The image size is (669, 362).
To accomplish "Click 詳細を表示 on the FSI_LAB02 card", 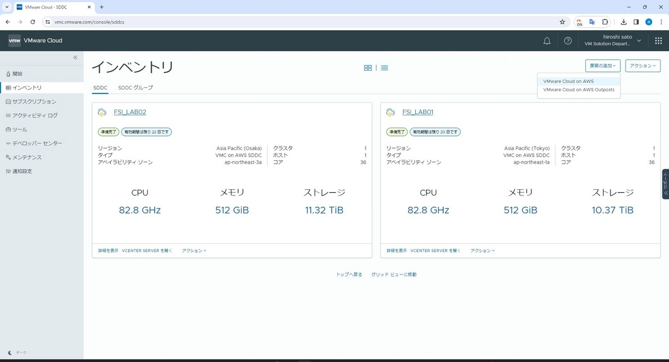I will [108, 251].
